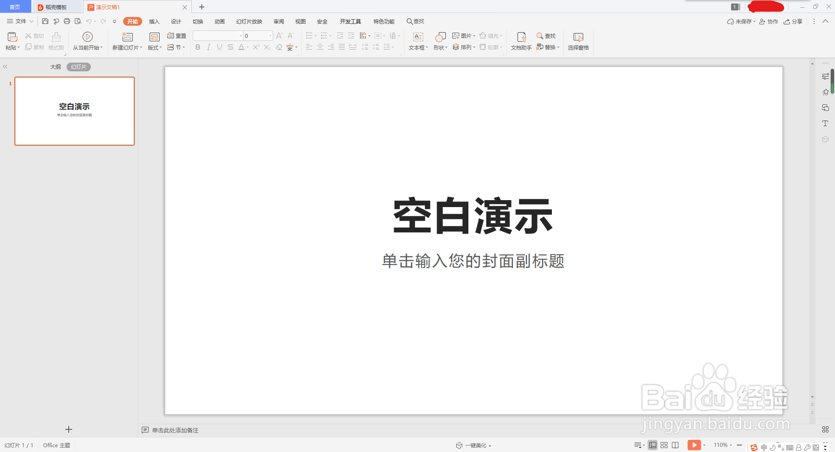The width and height of the screenshot is (835, 452).
Task: Toggle underline formatting
Action: (x=219, y=47)
